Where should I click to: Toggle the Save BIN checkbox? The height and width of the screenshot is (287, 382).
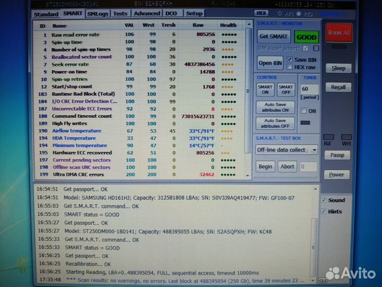point(289,60)
